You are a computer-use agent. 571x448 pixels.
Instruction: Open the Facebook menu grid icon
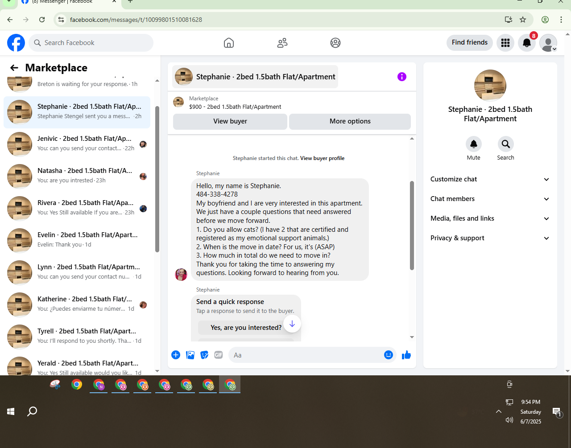505,43
